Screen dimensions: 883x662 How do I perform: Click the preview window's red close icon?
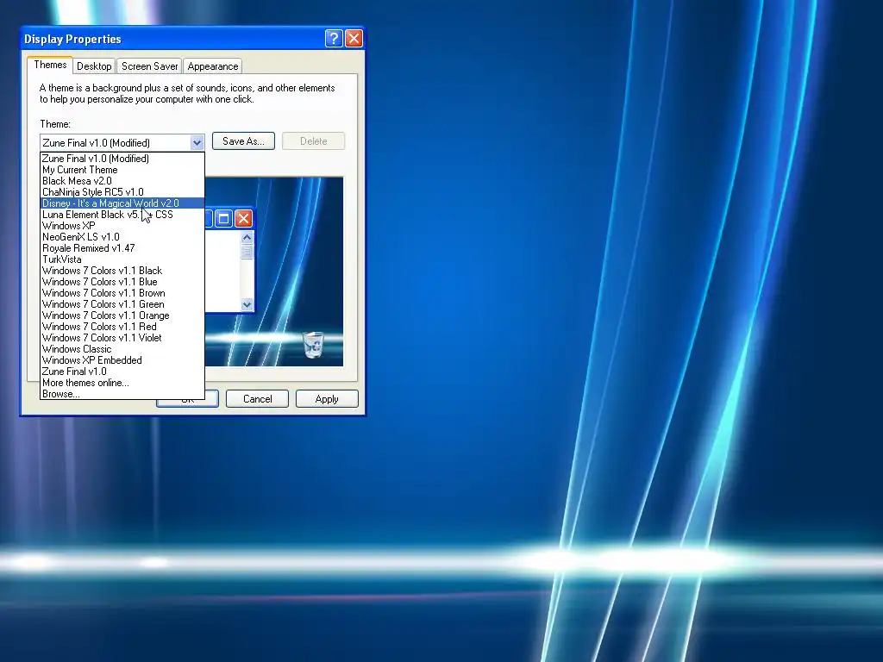pyautogui.click(x=243, y=218)
